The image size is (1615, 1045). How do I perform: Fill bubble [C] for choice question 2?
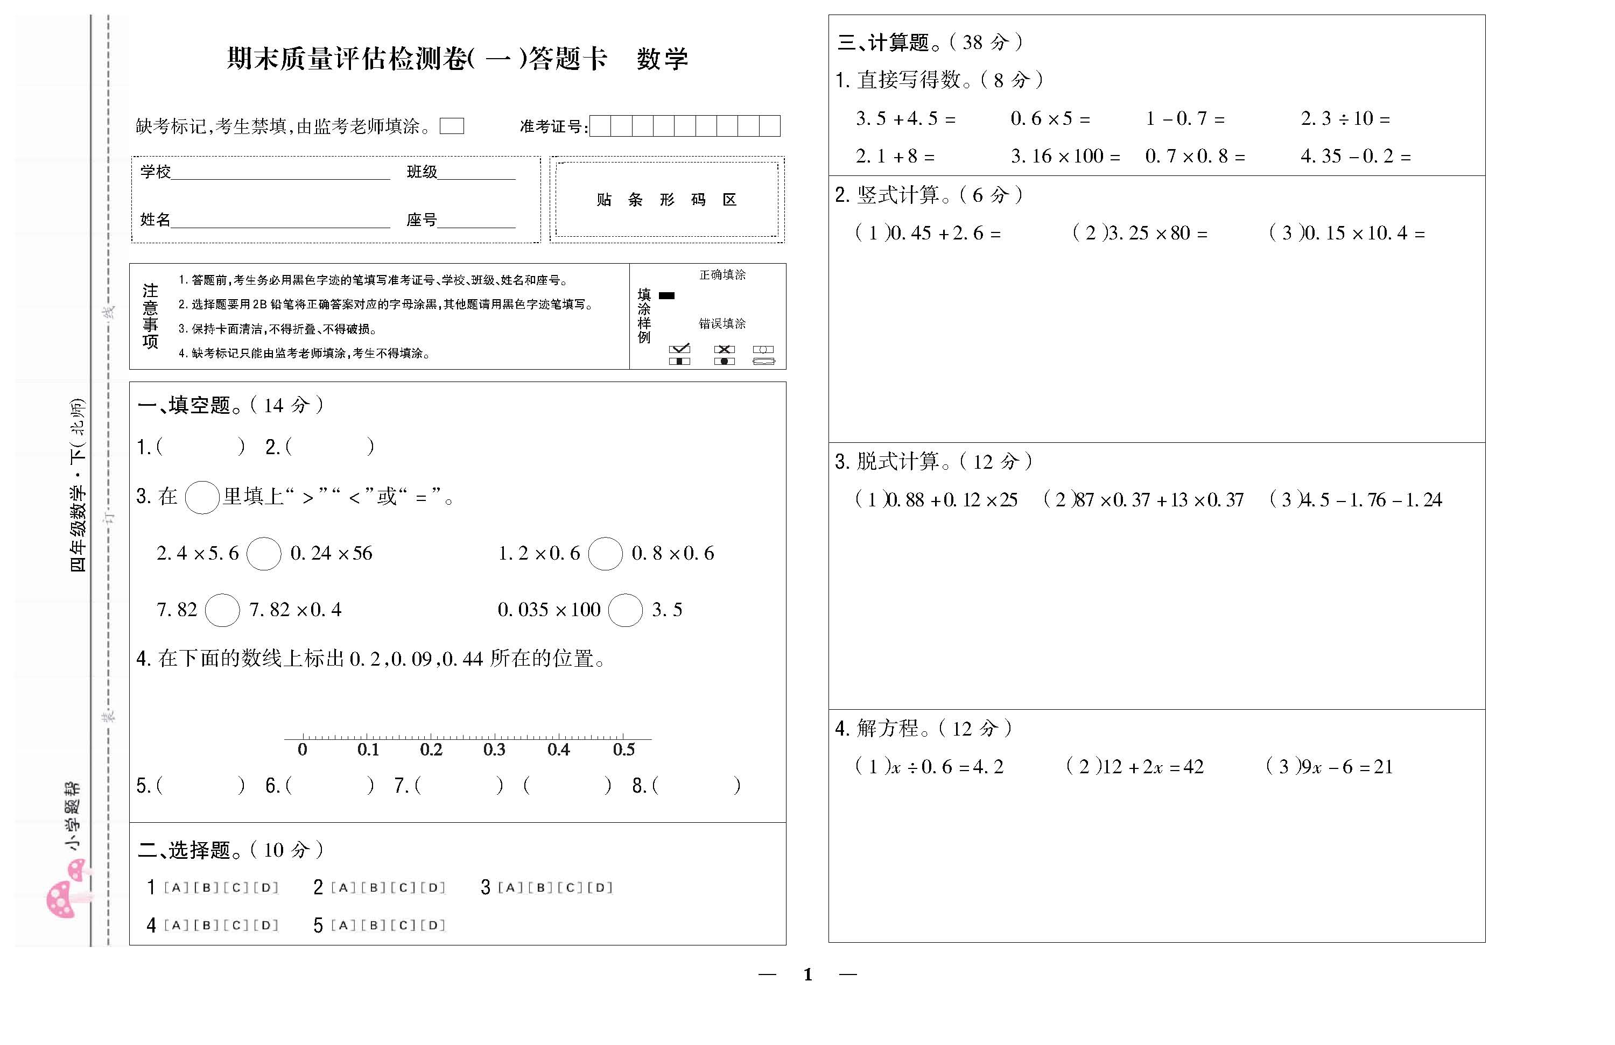403,888
